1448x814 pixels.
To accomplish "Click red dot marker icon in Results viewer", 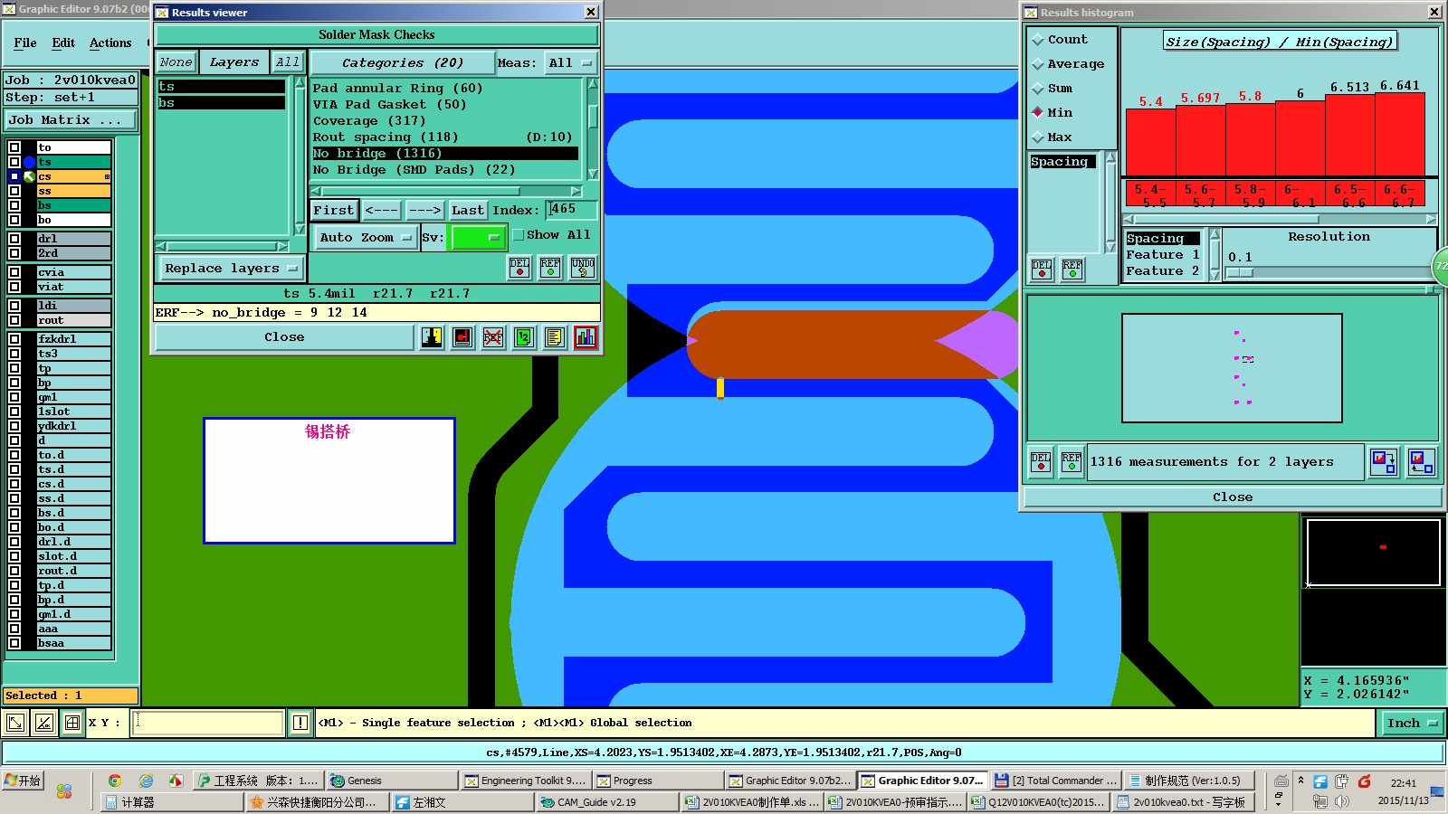I will [x=462, y=337].
